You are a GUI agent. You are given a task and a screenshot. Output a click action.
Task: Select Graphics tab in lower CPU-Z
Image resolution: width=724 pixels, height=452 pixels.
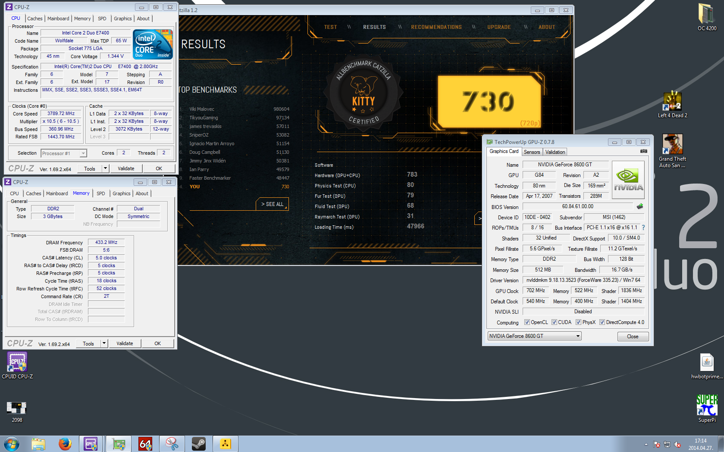pyautogui.click(x=121, y=193)
